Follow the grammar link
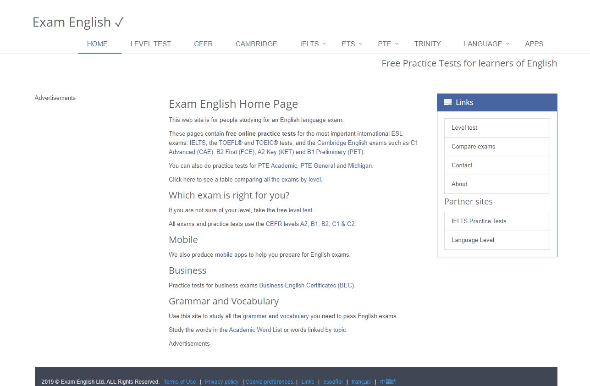Viewport: 590px width, 386px height. (x=255, y=316)
